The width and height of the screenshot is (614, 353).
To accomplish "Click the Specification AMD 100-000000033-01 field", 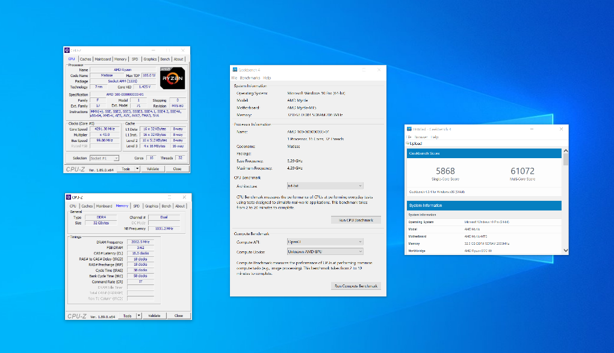I will [x=138, y=94].
